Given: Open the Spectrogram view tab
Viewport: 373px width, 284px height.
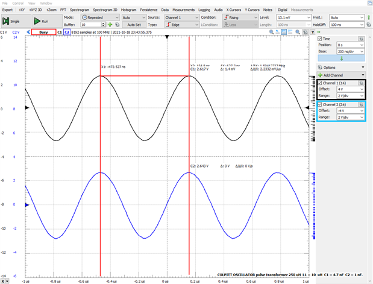Looking at the screenshot, I should (x=80, y=10).
